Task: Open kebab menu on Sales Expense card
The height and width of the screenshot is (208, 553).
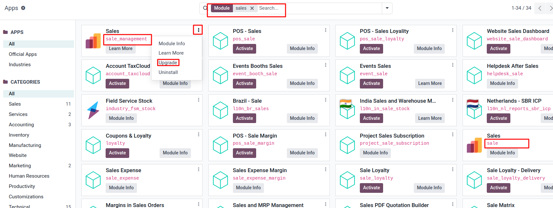Action: tap(198, 169)
